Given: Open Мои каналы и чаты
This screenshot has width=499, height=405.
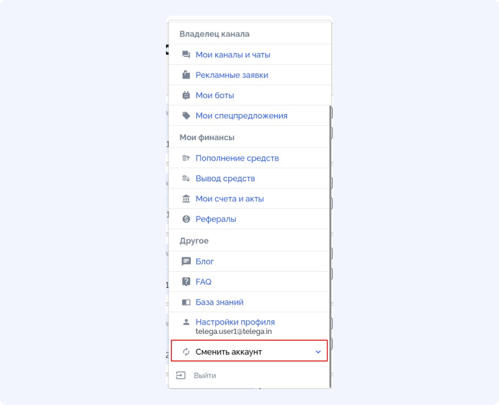Looking at the screenshot, I should pos(233,55).
